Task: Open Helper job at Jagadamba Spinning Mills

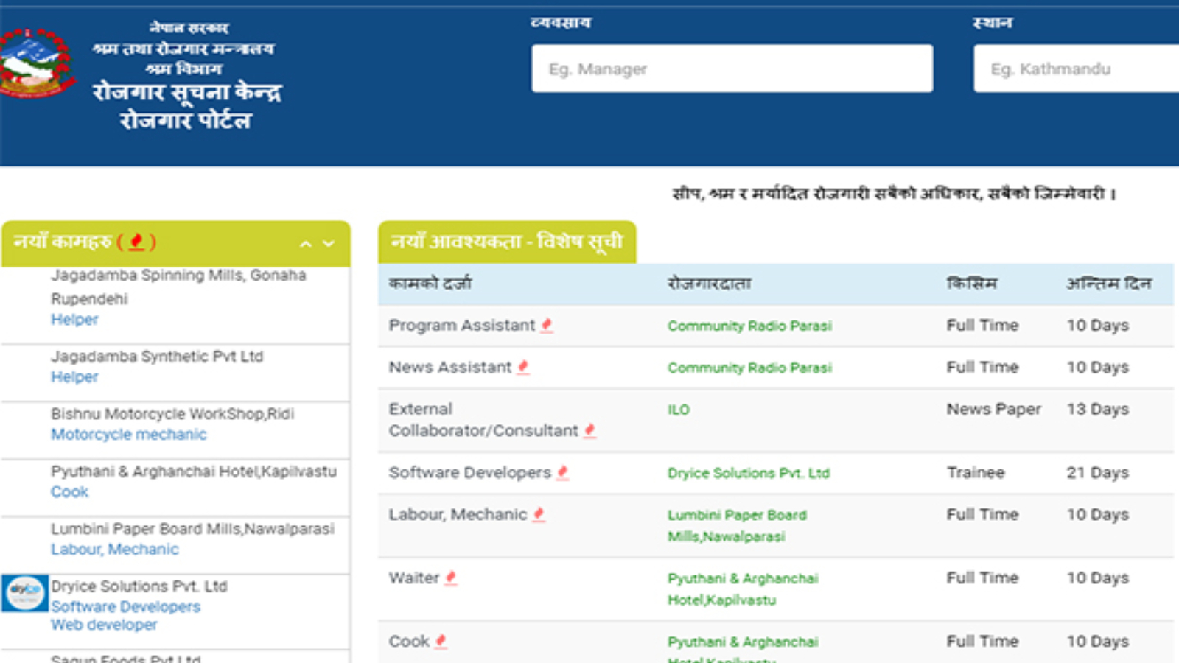Action: pyautogui.click(x=74, y=319)
